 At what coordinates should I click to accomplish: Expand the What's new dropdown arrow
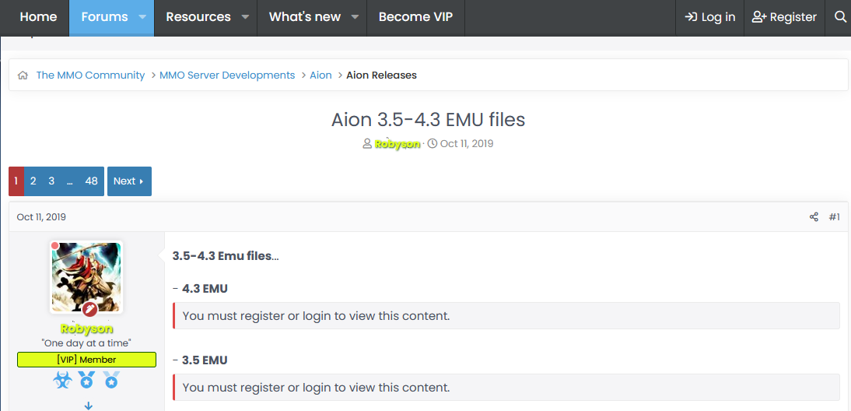coord(355,17)
